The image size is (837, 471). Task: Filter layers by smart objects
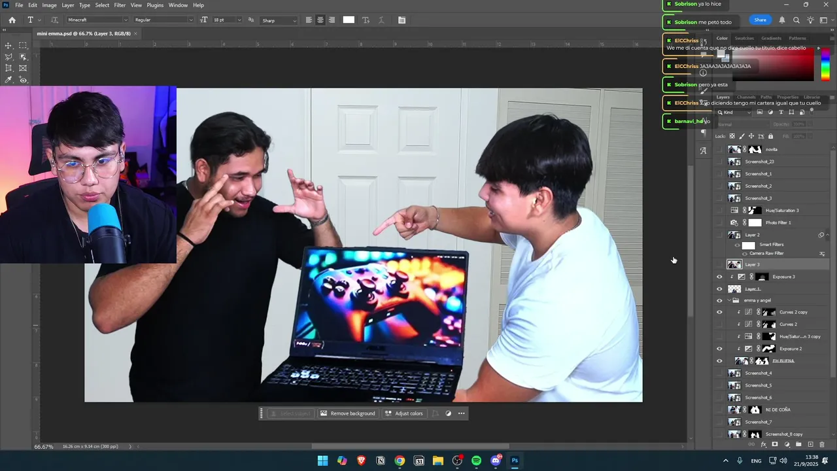point(802,112)
